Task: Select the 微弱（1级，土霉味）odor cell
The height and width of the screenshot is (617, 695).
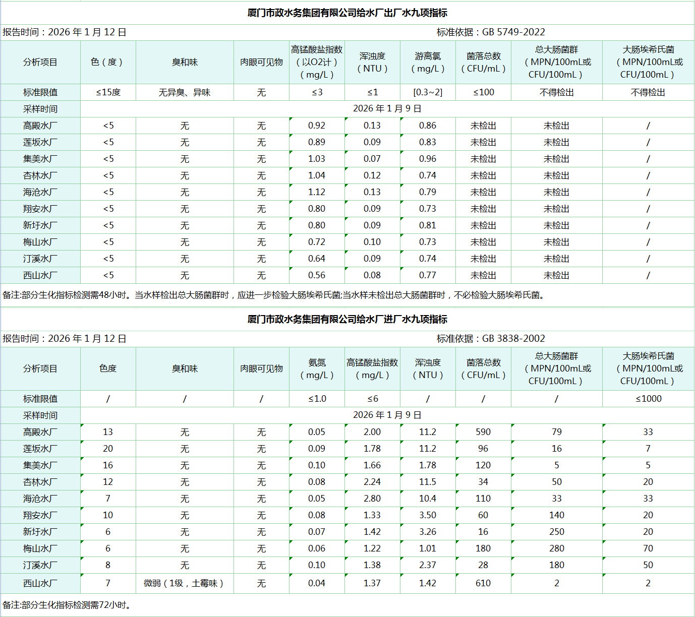Action: coord(185,583)
